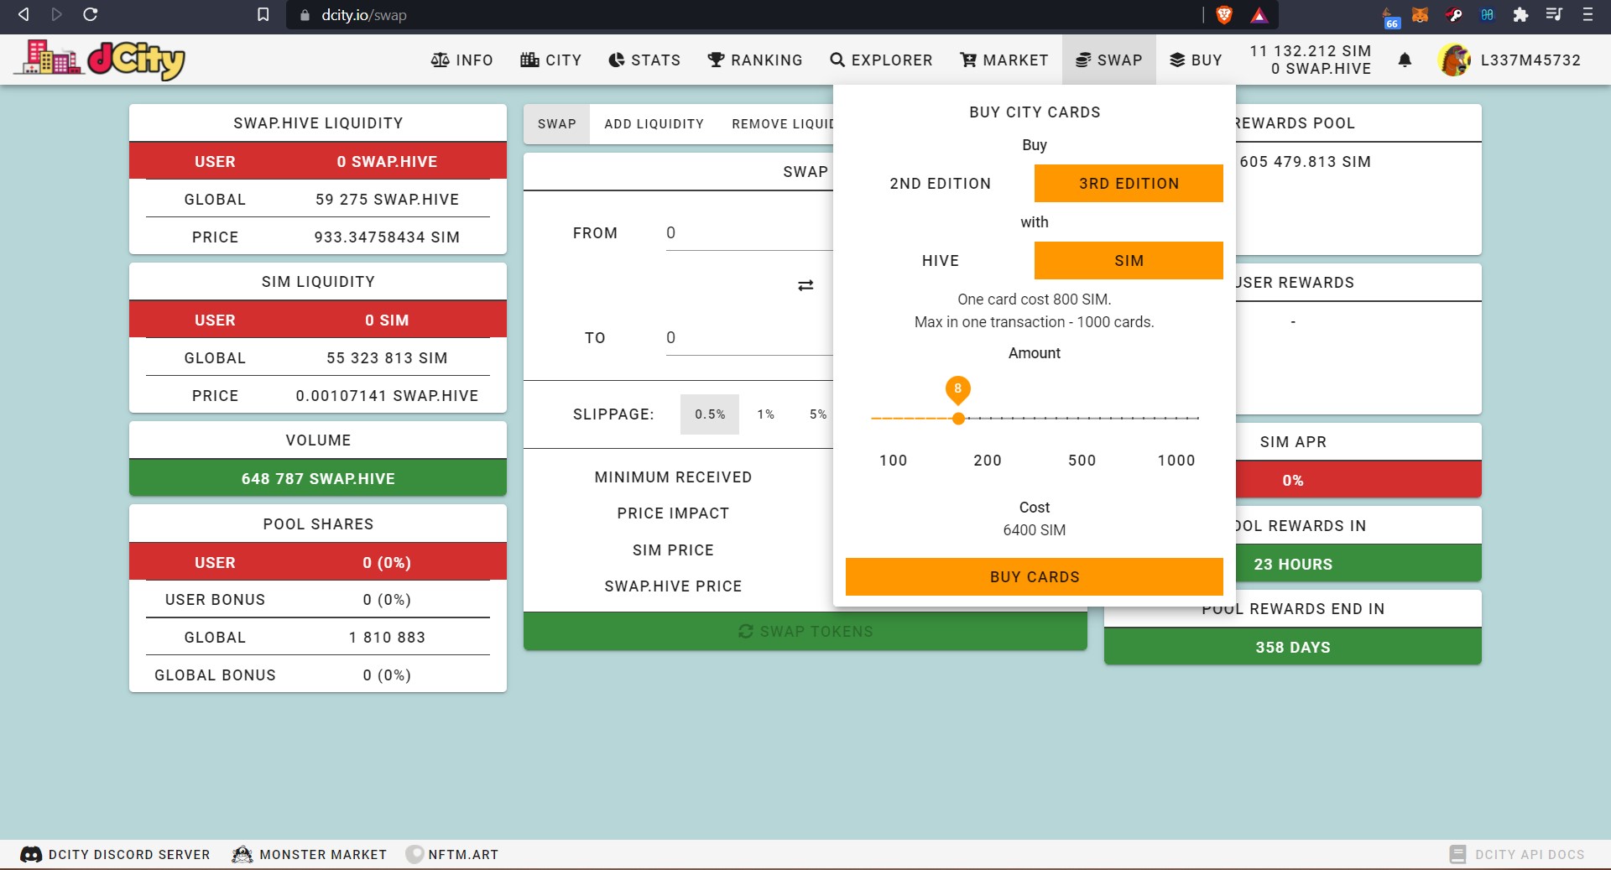Click the bookmark icon in address bar
The width and height of the screenshot is (1611, 870).
(x=263, y=14)
